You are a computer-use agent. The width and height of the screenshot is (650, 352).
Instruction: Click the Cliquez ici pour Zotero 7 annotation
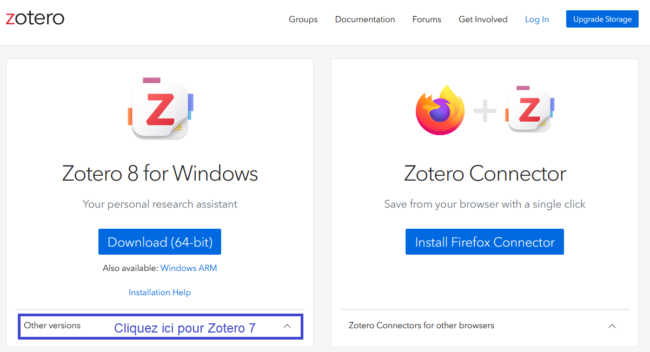click(185, 328)
